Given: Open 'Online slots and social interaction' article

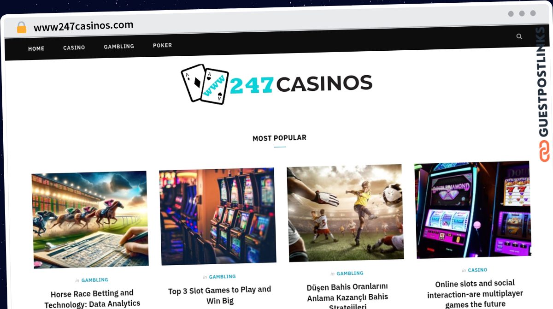Looking at the screenshot, I should (x=475, y=293).
